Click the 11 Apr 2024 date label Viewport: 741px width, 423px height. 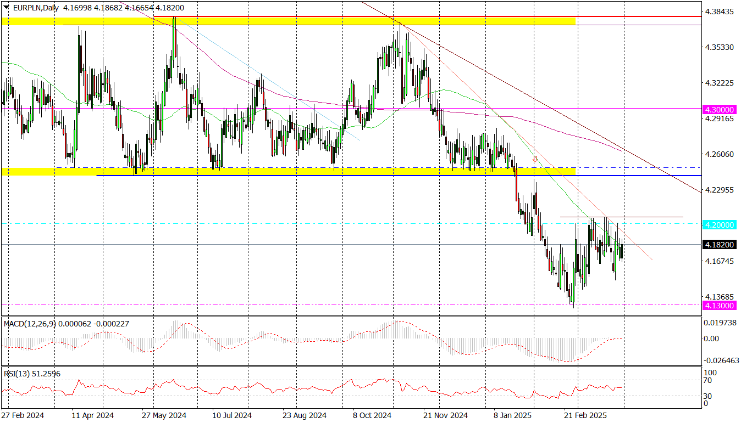93,416
